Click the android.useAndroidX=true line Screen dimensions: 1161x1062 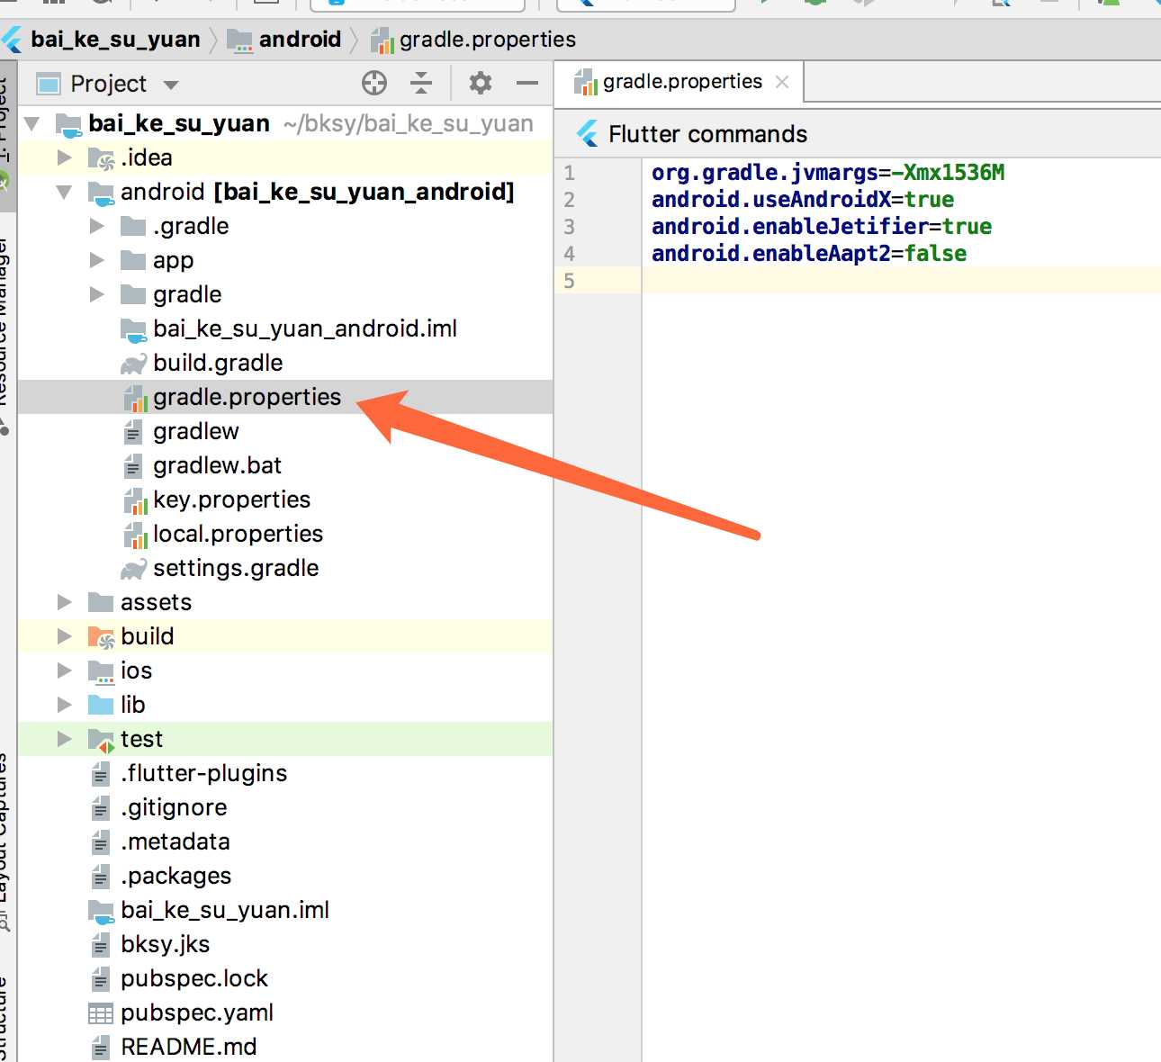point(803,199)
